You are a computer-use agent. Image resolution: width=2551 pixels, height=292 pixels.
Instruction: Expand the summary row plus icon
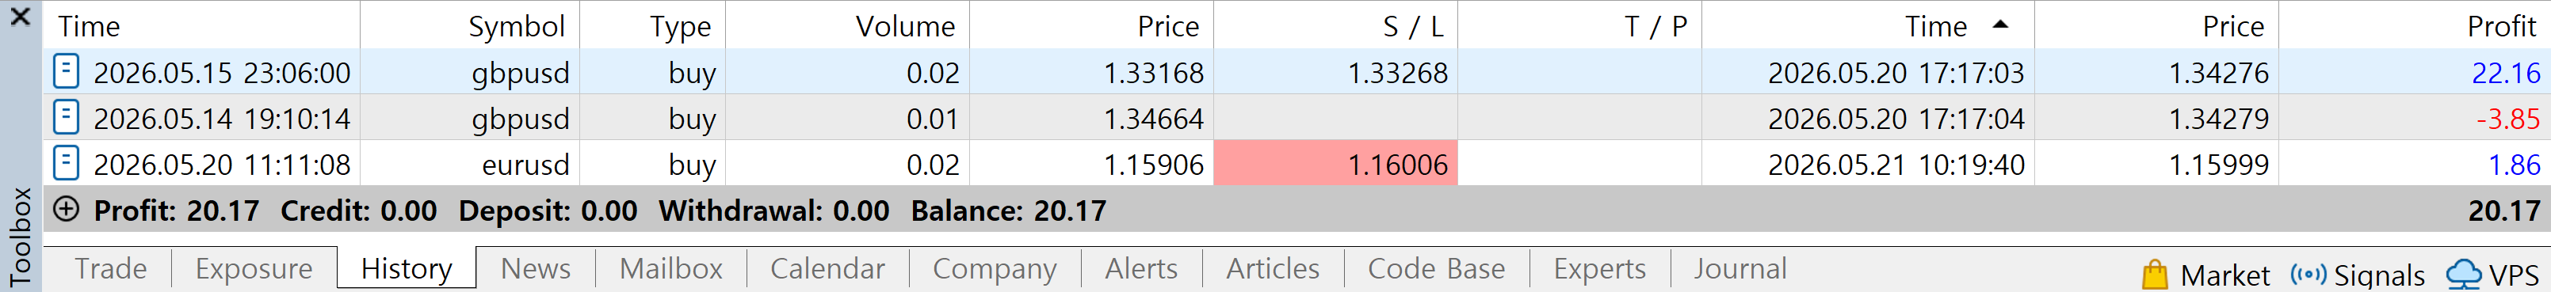click(x=67, y=209)
